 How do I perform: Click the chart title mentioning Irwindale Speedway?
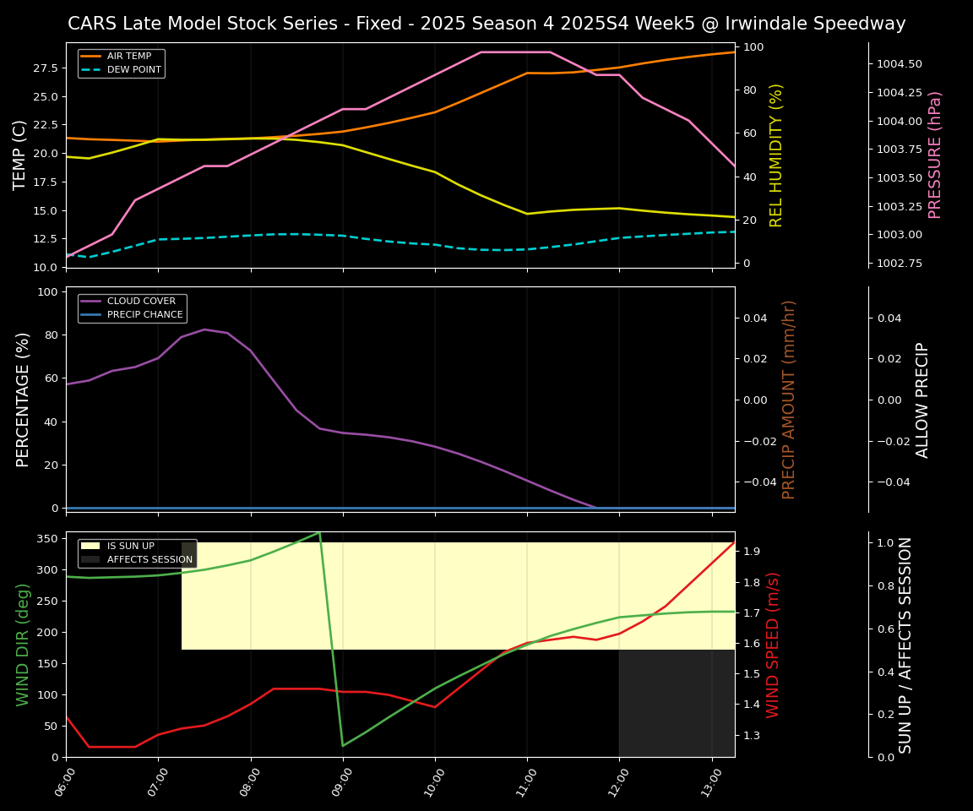[486, 24]
